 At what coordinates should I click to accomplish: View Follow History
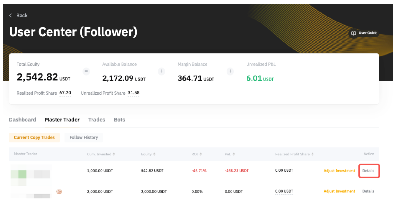coord(84,138)
